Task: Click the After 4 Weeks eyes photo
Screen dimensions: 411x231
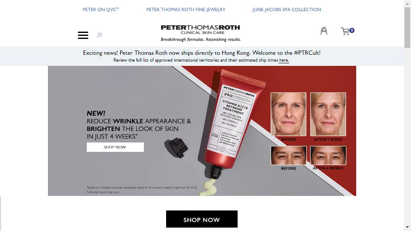Action: [x=328, y=155]
